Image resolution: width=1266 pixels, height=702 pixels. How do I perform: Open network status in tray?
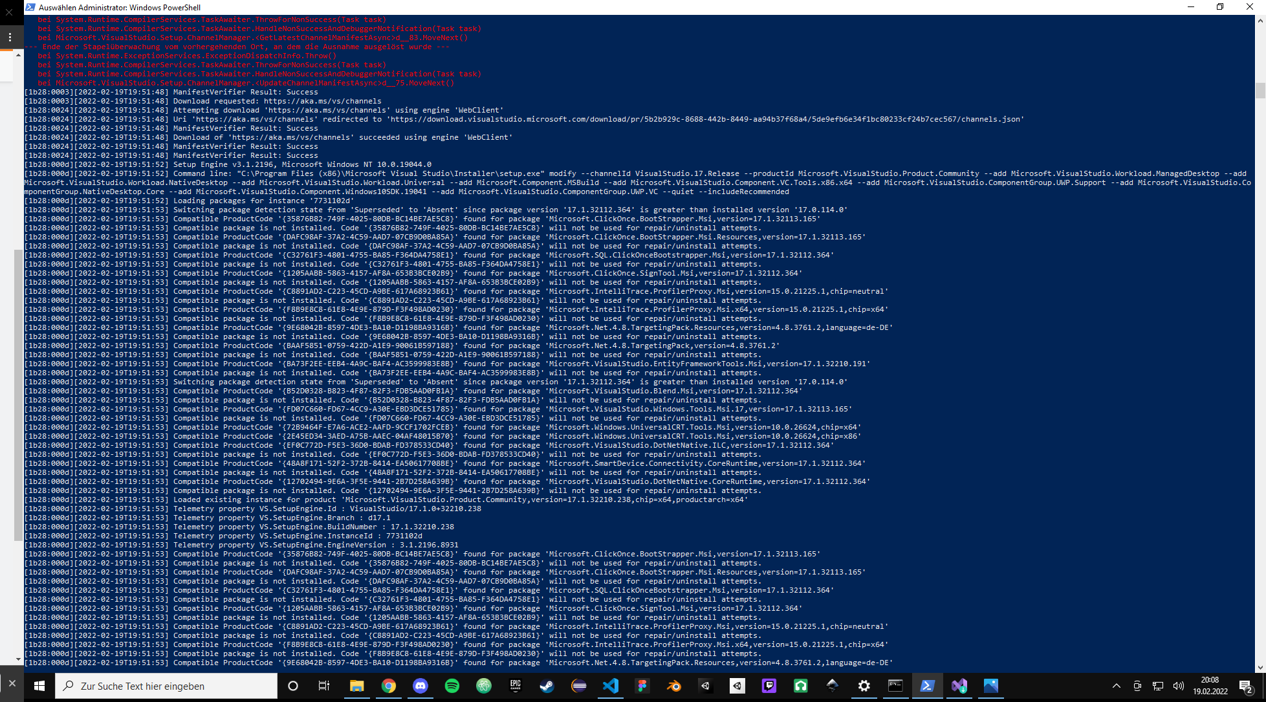[x=1158, y=686]
